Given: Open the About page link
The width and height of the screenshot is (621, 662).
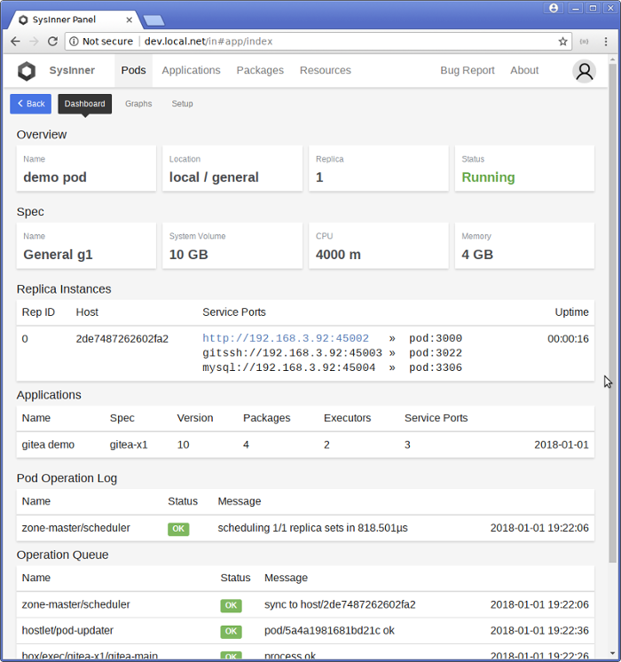Looking at the screenshot, I should 524,70.
